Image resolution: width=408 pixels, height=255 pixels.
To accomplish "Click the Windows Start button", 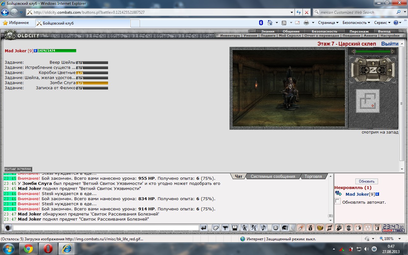I will pos(8,249).
